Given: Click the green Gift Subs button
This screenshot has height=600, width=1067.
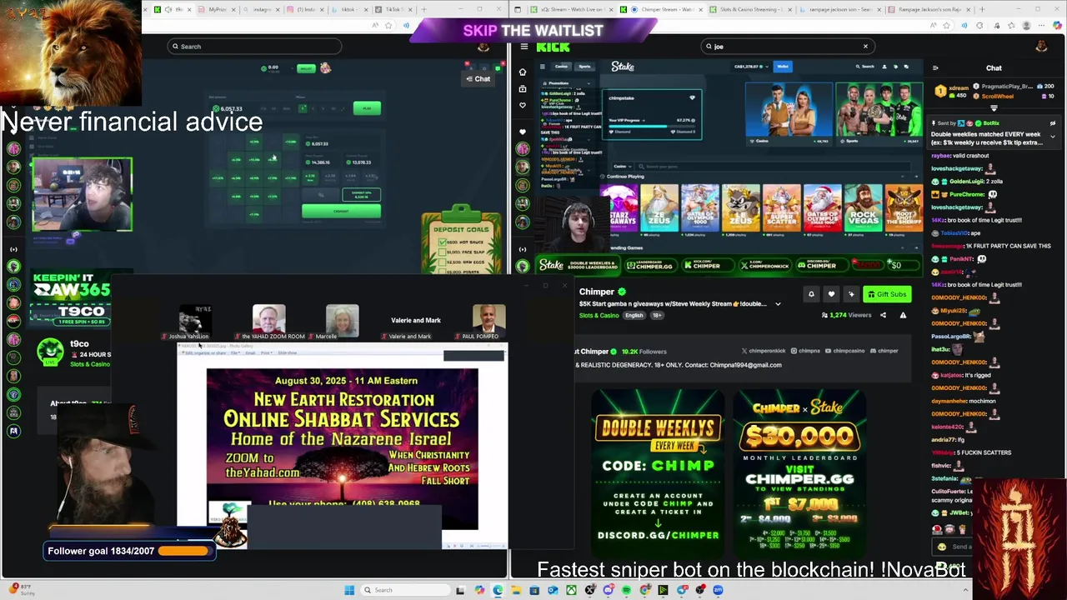Looking at the screenshot, I should pyautogui.click(x=887, y=294).
